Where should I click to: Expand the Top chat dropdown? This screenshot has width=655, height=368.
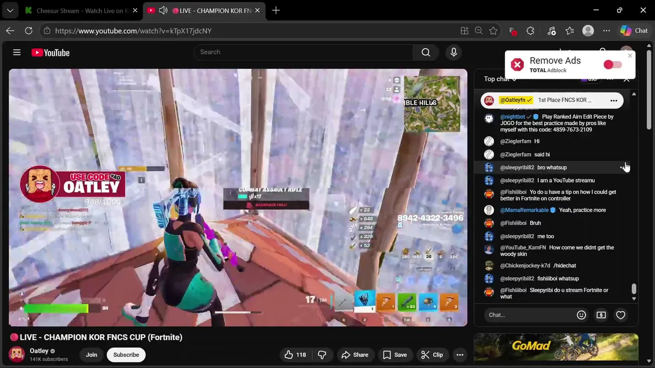[x=500, y=79]
